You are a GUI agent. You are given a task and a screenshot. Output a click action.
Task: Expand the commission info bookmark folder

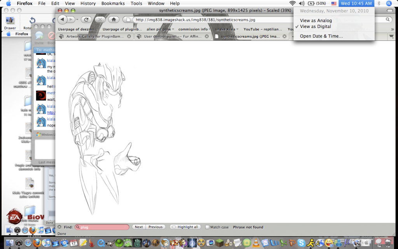(194, 29)
